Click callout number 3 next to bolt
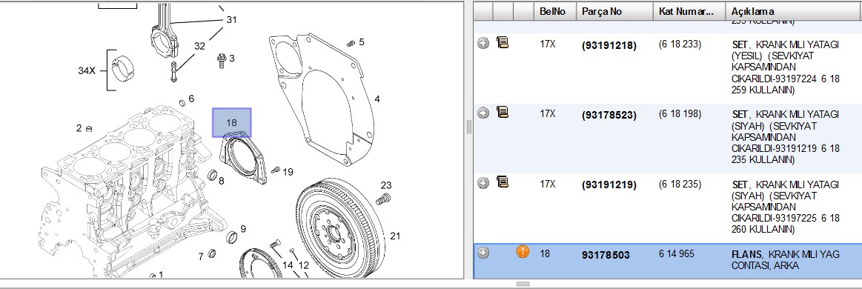 pyautogui.click(x=232, y=59)
